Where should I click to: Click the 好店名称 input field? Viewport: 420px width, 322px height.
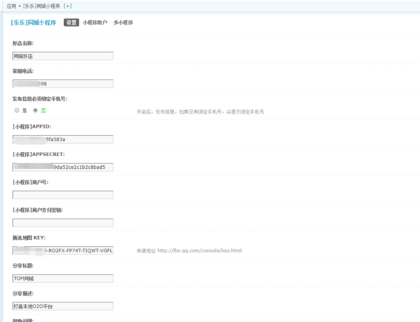coord(63,56)
